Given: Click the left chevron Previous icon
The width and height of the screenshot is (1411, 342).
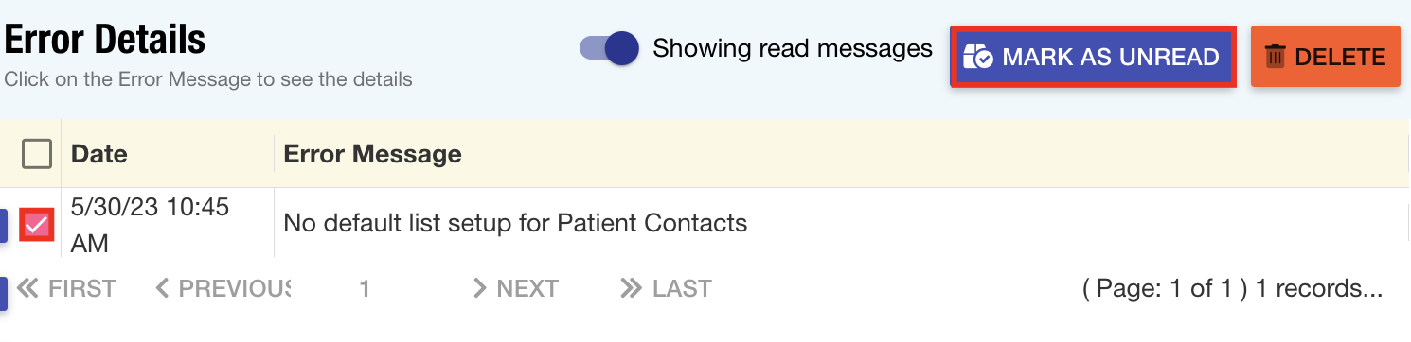Looking at the screenshot, I should pyautogui.click(x=163, y=288).
